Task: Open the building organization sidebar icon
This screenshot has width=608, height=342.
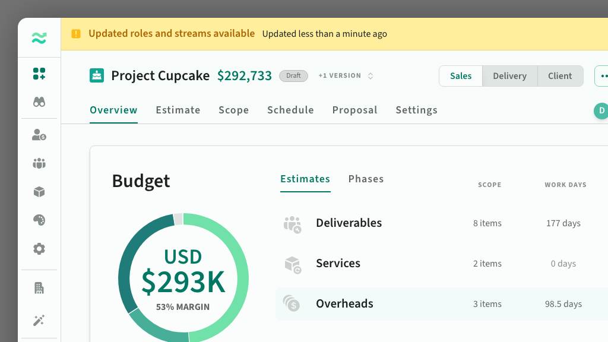Action: [39, 289]
